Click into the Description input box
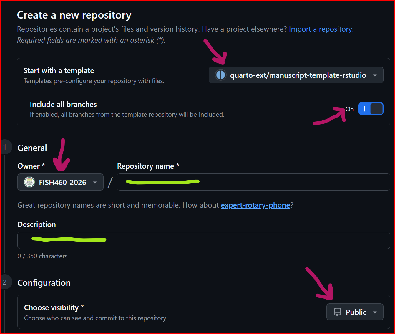395x334 pixels. tap(204, 241)
